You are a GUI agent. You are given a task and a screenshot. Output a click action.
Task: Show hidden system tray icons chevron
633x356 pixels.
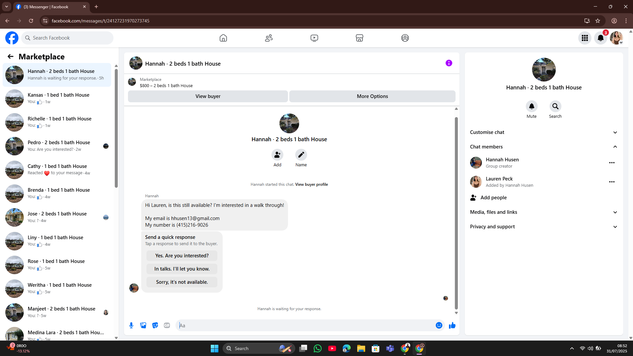(x=572, y=348)
